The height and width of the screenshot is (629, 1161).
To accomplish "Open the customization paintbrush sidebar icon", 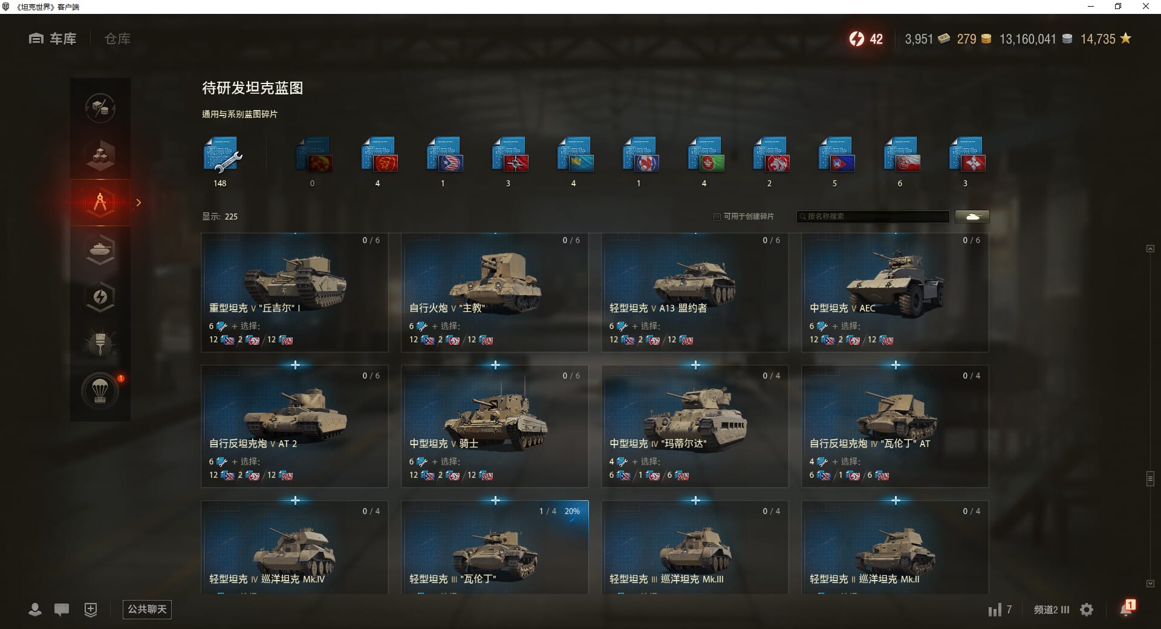I will [x=100, y=344].
